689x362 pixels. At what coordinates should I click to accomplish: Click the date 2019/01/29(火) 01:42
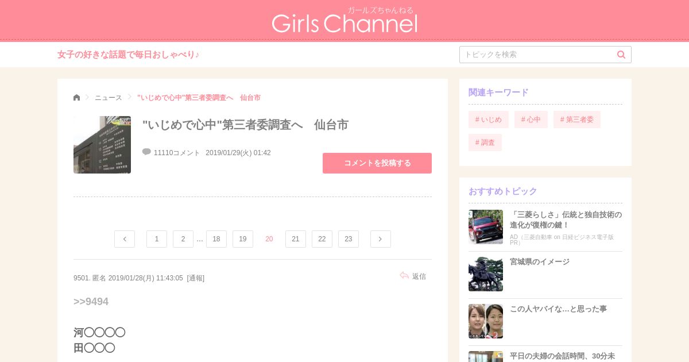[x=238, y=153]
